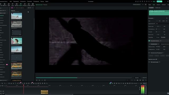169x95 pixels.
Task: Adjust the fade-in slider
Action: [158, 29]
